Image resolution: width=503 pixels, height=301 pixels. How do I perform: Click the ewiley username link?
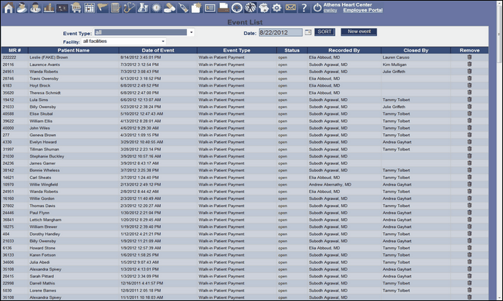[330, 10]
